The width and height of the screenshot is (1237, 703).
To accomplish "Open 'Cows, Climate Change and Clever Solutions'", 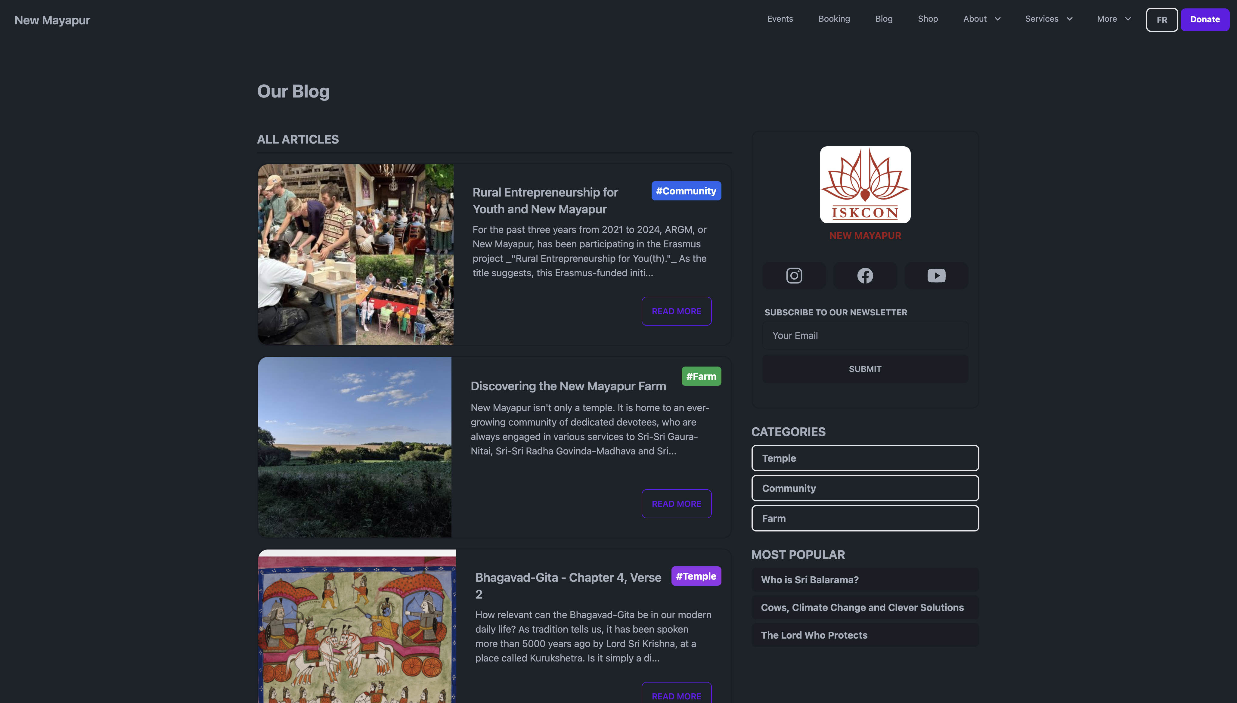I will 865,607.
